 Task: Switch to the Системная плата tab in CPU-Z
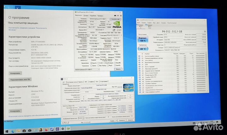(72, 82)
